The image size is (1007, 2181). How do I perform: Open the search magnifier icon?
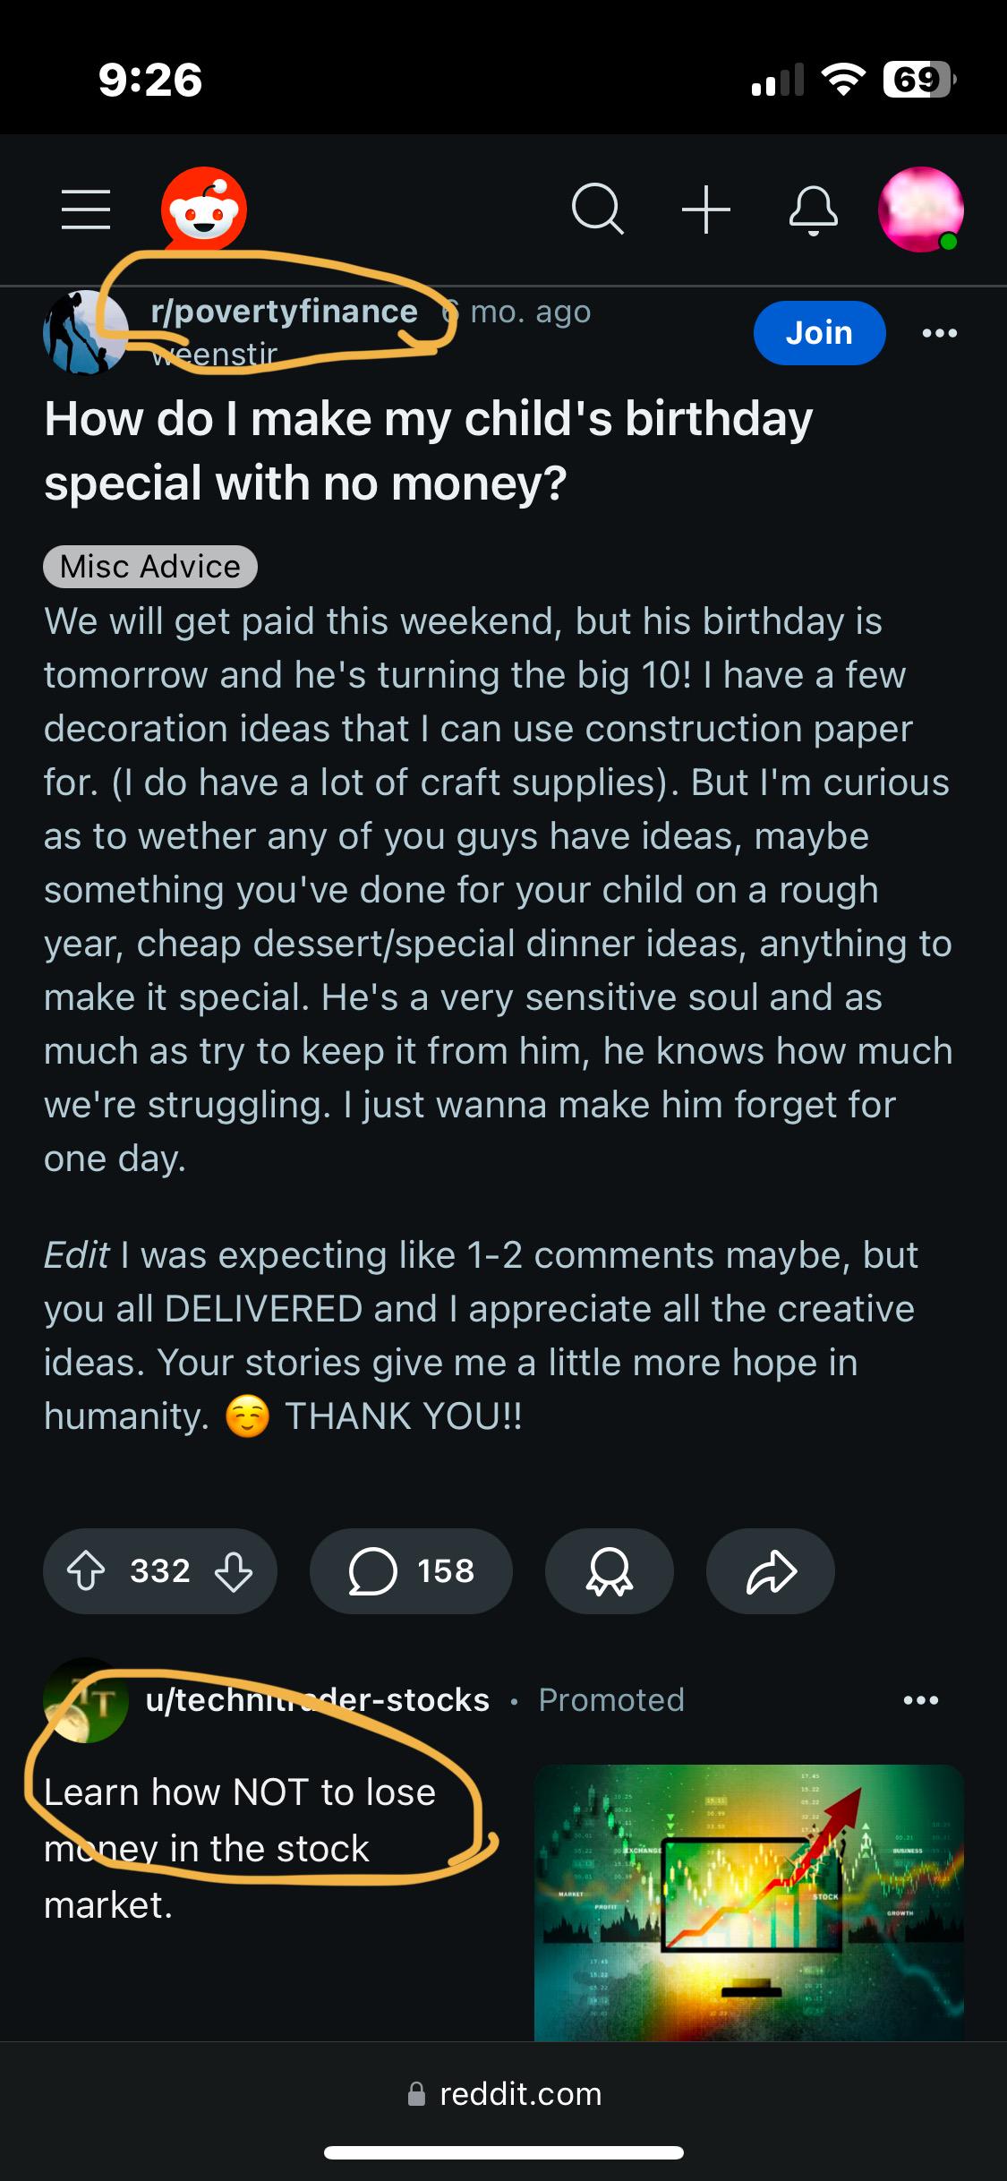point(597,210)
